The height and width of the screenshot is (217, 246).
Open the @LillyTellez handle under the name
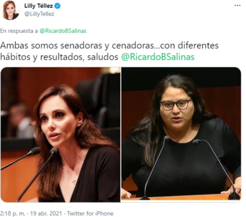point(39,14)
